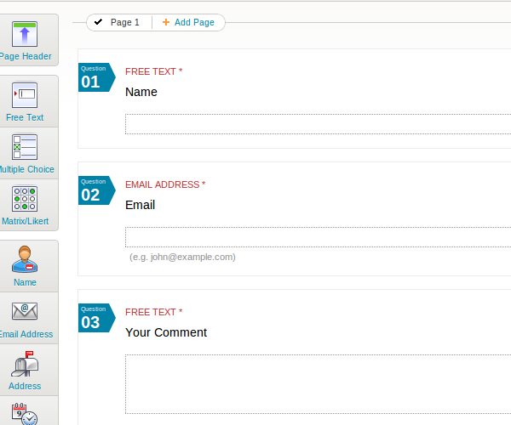The width and height of the screenshot is (511, 425).
Task: Select the Question 01 number badge
Action: click(x=97, y=77)
